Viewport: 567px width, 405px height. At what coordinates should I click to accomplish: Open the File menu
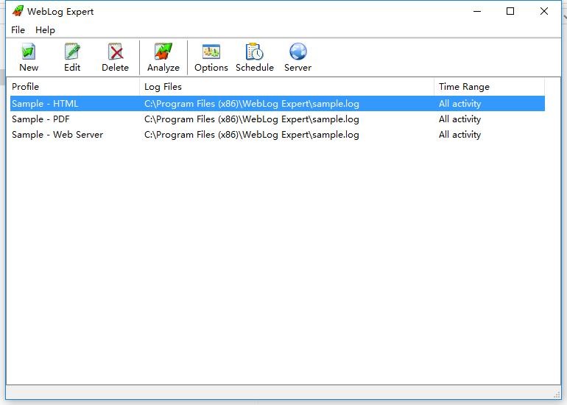pyautogui.click(x=18, y=30)
